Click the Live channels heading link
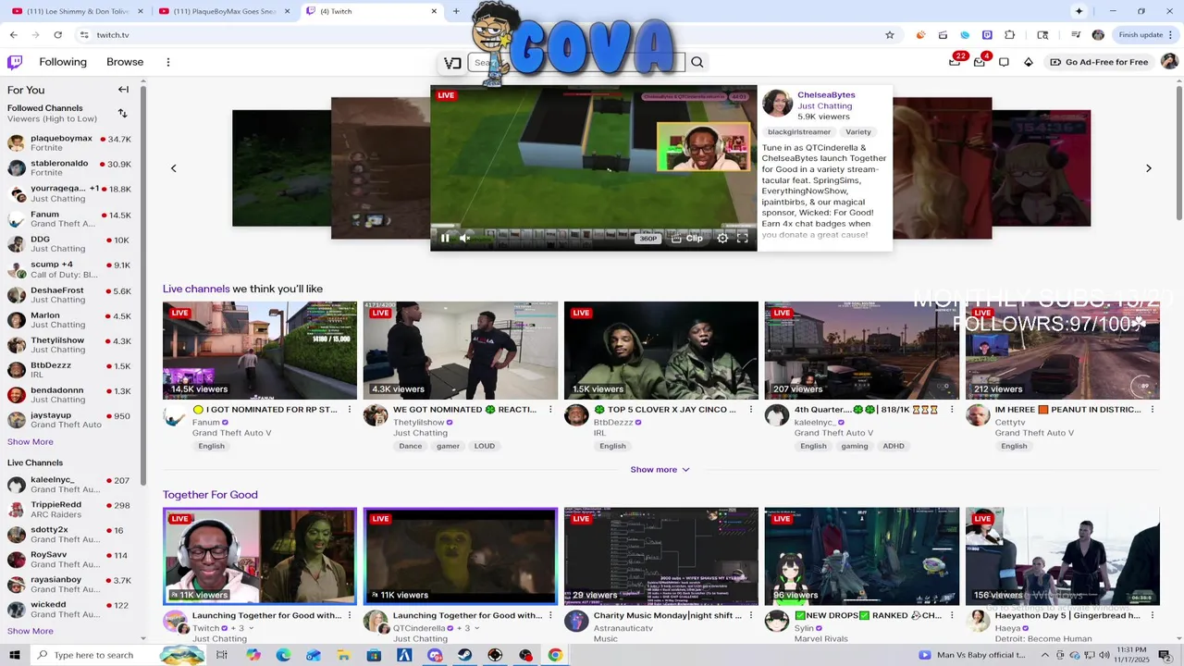1184x666 pixels. point(196,289)
